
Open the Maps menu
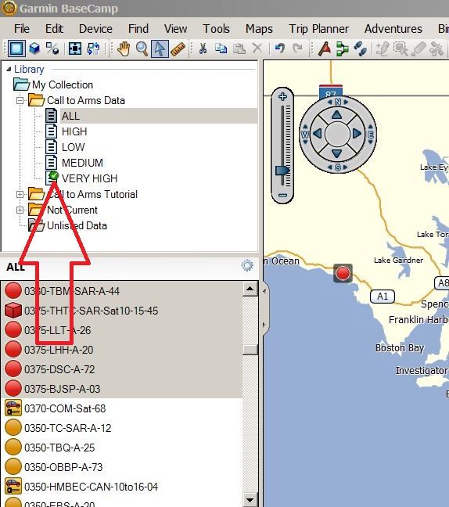[x=259, y=29]
